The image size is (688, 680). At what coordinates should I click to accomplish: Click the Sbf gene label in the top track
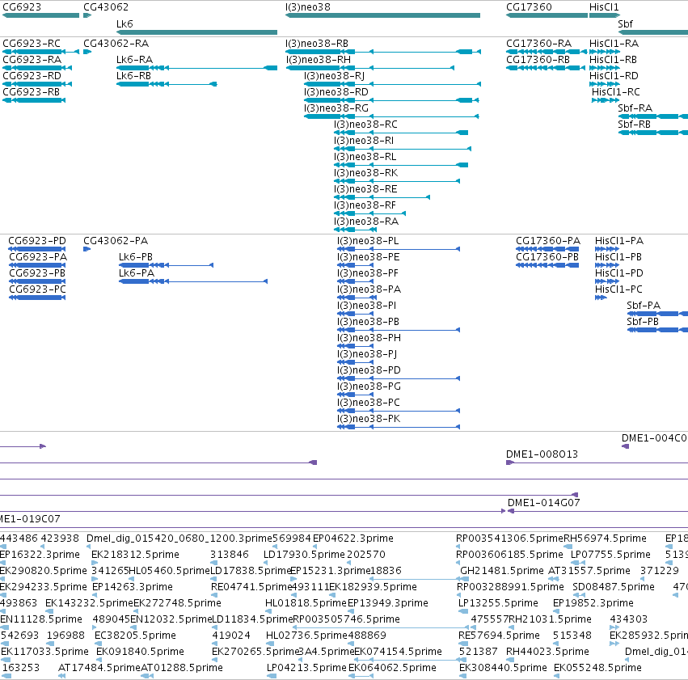tap(625, 23)
